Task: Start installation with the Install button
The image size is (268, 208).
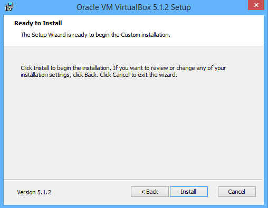Action: 189,192
